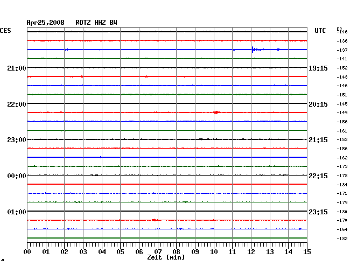Select the DC offset value -180
This screenshot has height=266, width=350.
coord(342,212)
